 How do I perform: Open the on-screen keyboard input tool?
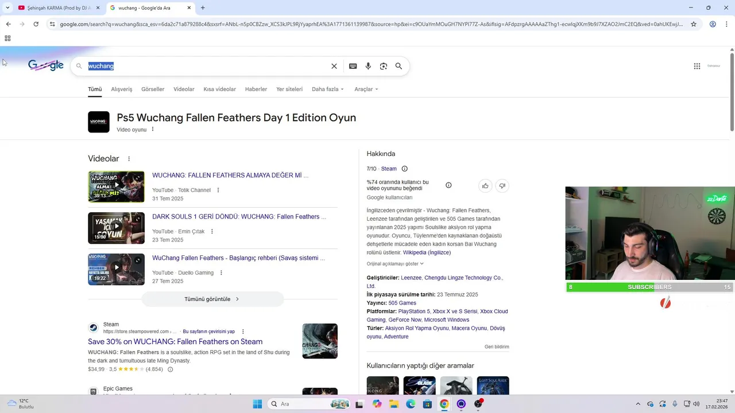[x=353, y=66]
